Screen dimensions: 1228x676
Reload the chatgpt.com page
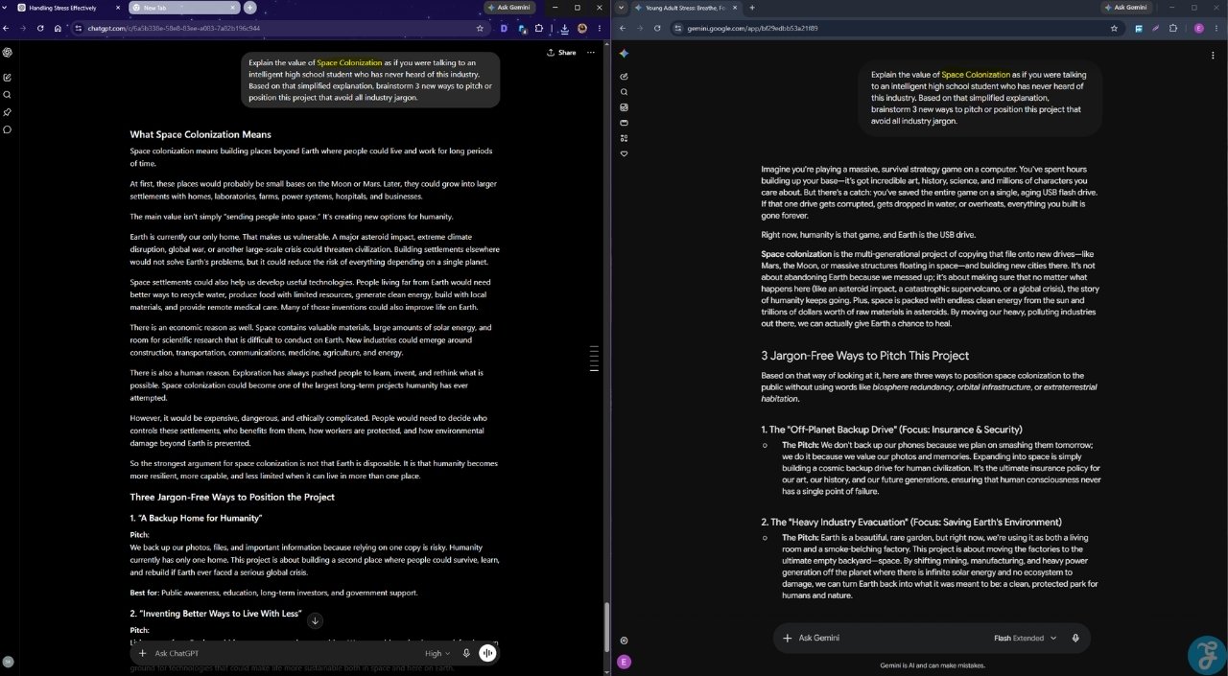point(40,28)
